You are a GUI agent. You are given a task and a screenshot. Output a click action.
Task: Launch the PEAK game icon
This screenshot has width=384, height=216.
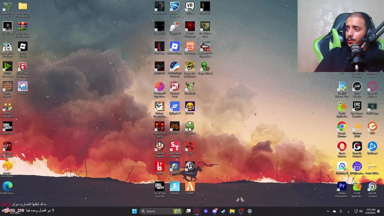point(23,88)
